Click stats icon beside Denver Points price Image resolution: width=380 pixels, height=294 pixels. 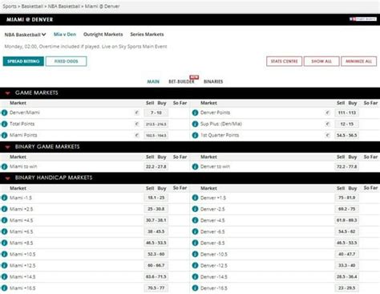tap(328, 112)
